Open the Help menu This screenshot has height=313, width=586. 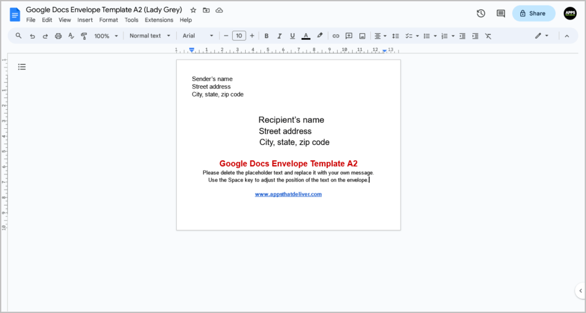[x=186, y=20]
